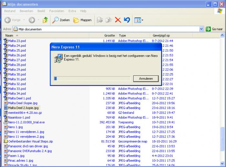Screen dimensions: 226x167
Task: Click the Nero installer dialog icon
Action: [58, 58]
